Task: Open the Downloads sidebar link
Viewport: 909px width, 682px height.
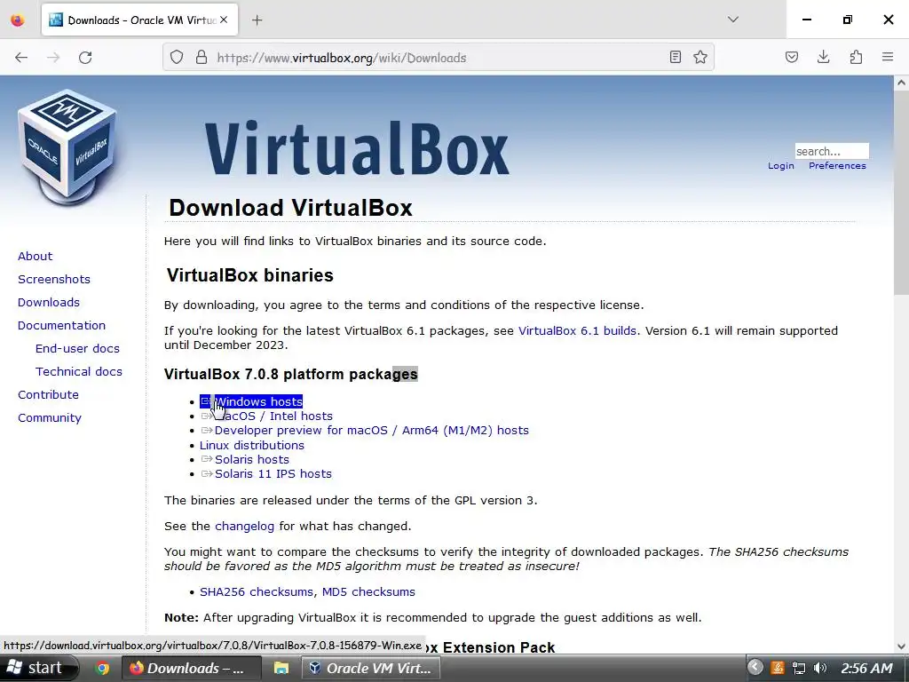Action: [x=49, y=303]
